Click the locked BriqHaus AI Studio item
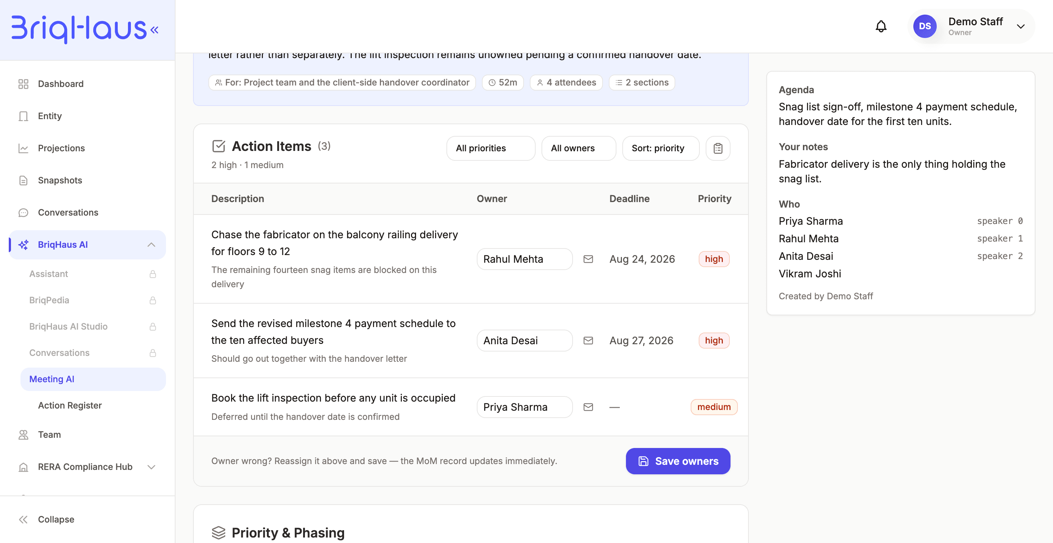 click(x=93, y=326)
